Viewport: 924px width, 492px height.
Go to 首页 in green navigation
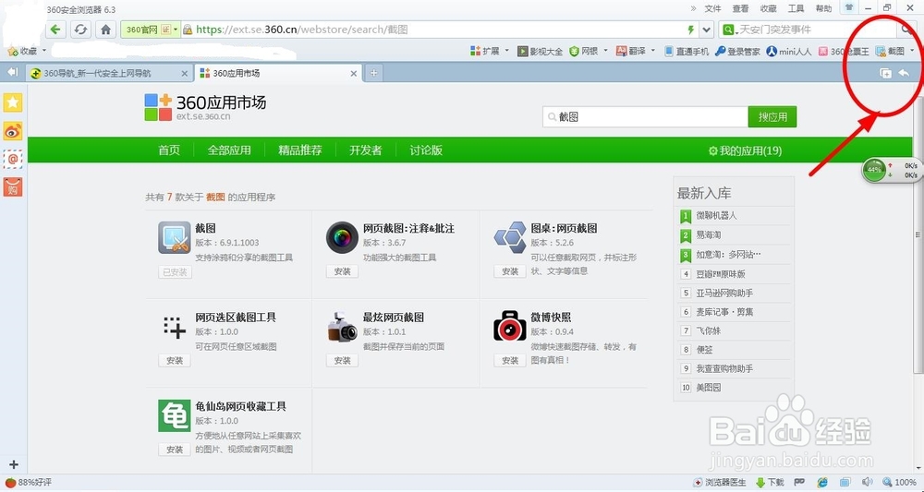coord(169,150)
